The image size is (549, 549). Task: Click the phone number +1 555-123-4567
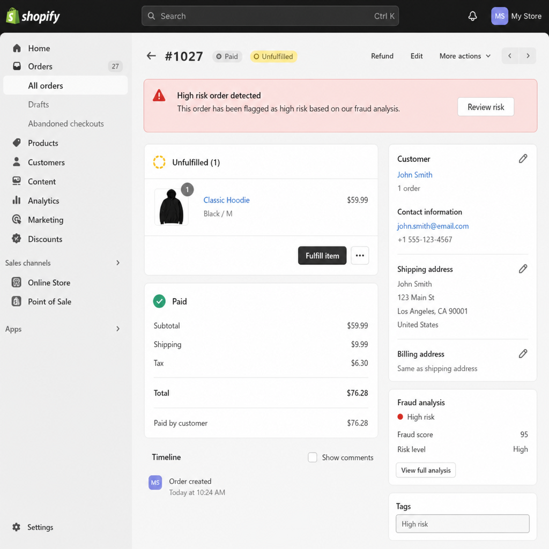coord(425,240)
